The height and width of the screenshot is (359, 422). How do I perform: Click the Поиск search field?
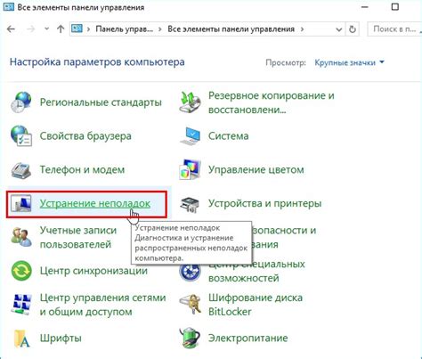click(x=394, y=29)
